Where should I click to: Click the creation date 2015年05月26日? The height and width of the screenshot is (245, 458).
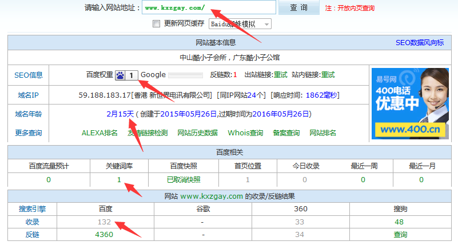pos(189,114)
